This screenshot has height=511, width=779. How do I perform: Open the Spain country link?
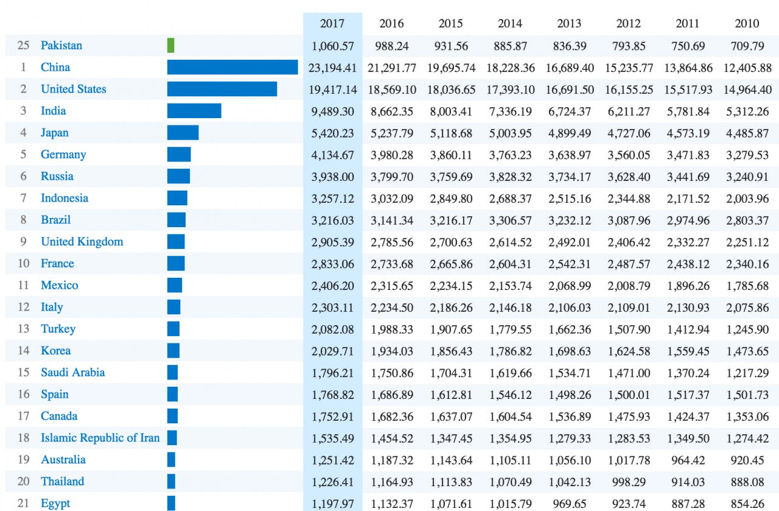(x=55, y=394)
